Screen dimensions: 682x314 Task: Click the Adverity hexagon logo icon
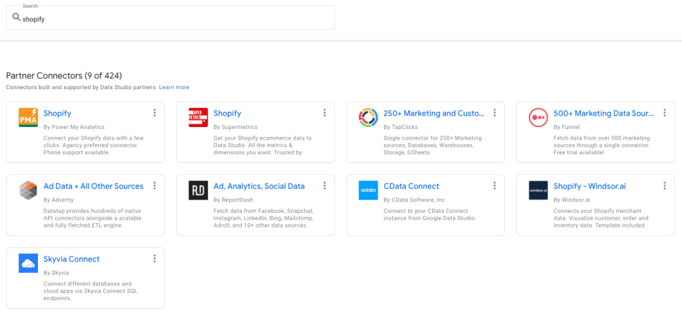click(x=28, y=190)
